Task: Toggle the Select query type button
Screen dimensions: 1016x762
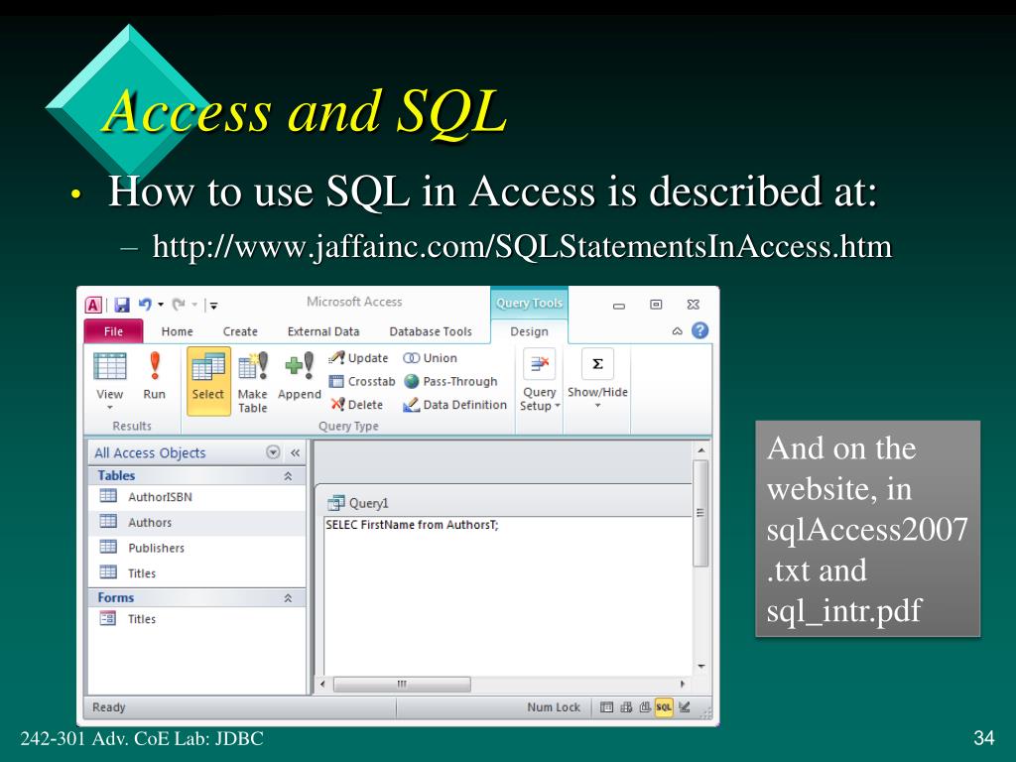Action: [x=208, y=381]
